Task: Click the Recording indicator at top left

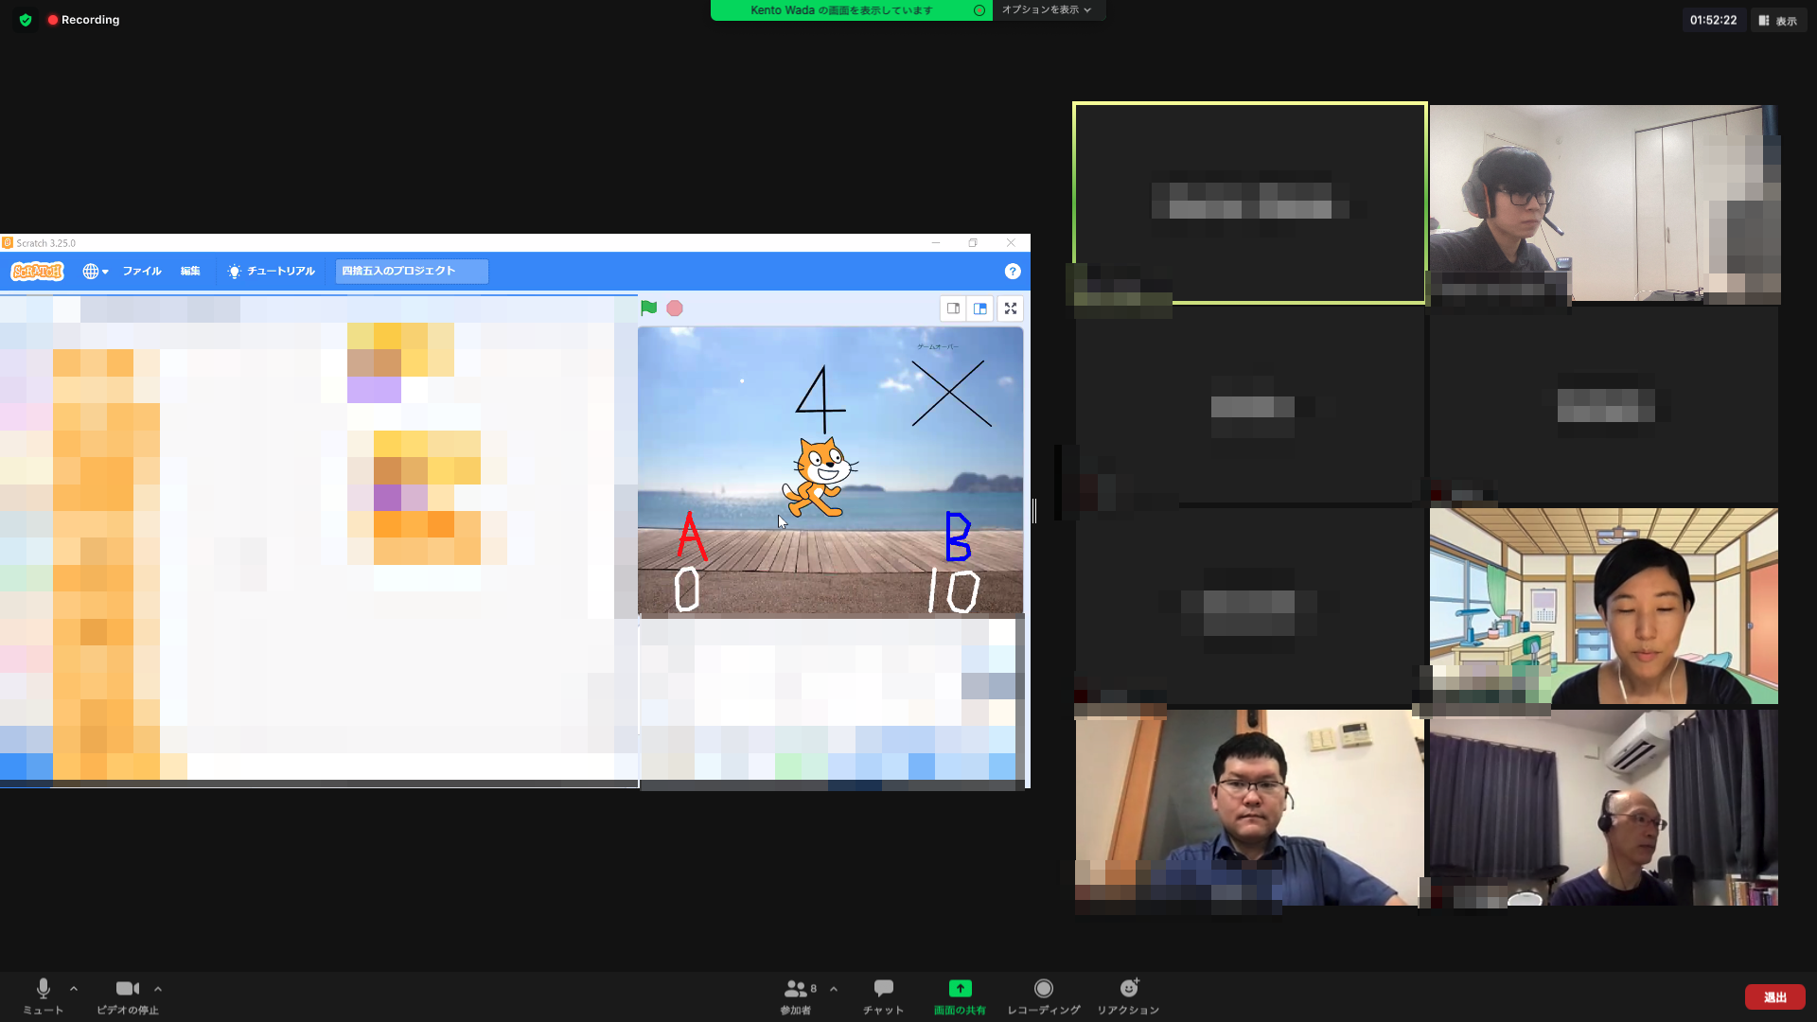Action: [83, 20]
